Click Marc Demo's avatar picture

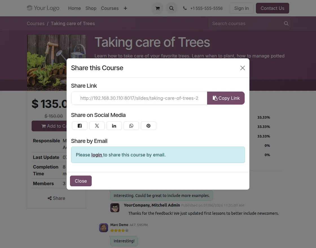(x=104, y=228)
